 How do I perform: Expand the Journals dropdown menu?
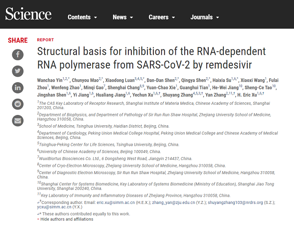tap(204, 17)
